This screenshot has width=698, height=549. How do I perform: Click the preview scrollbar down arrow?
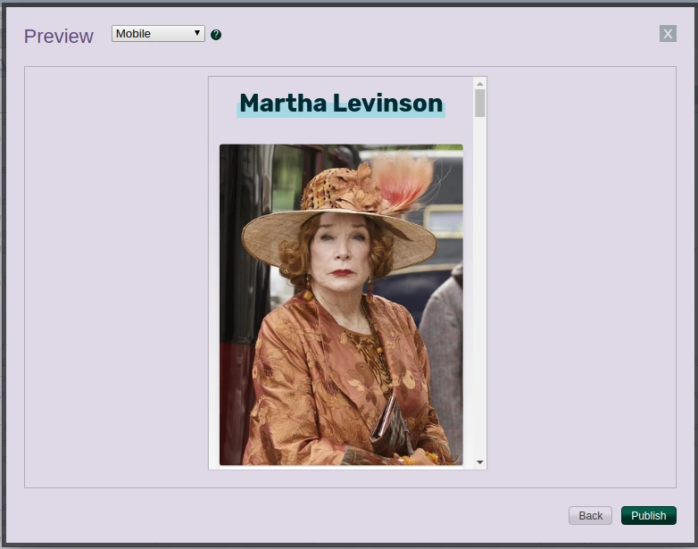click(x=480, y=462)
